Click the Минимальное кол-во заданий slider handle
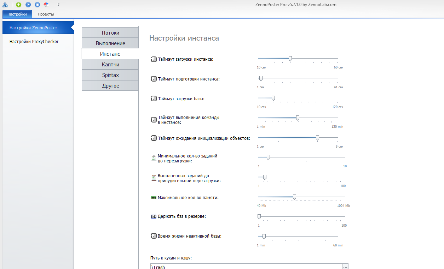The height and width of the screenshot is (269, 444). [x=268, y=157]
